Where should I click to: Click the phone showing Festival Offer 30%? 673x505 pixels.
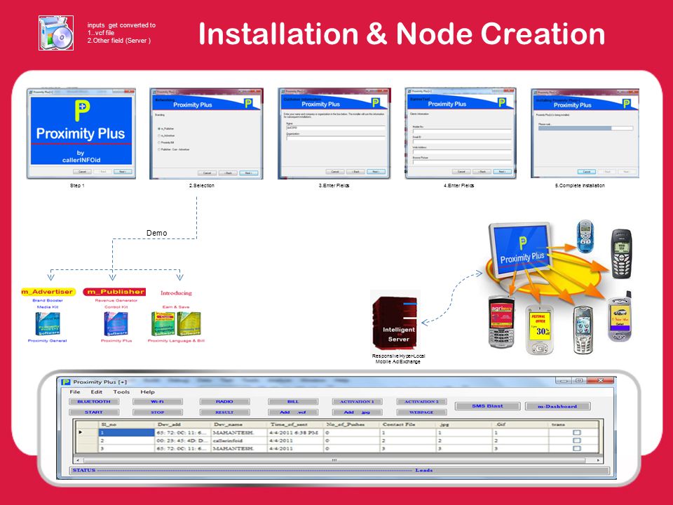pyautogui.click(x=539, y=330)
